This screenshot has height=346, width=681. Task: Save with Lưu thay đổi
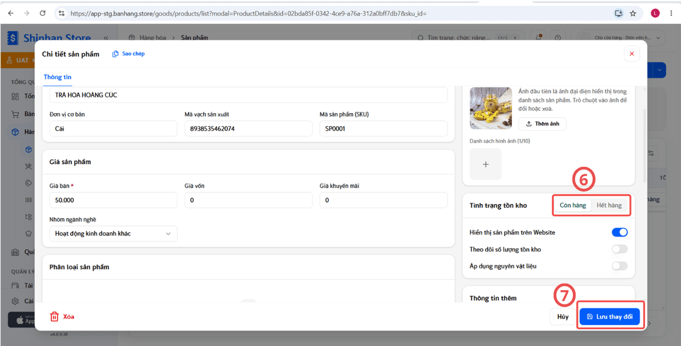click(610, 317)
